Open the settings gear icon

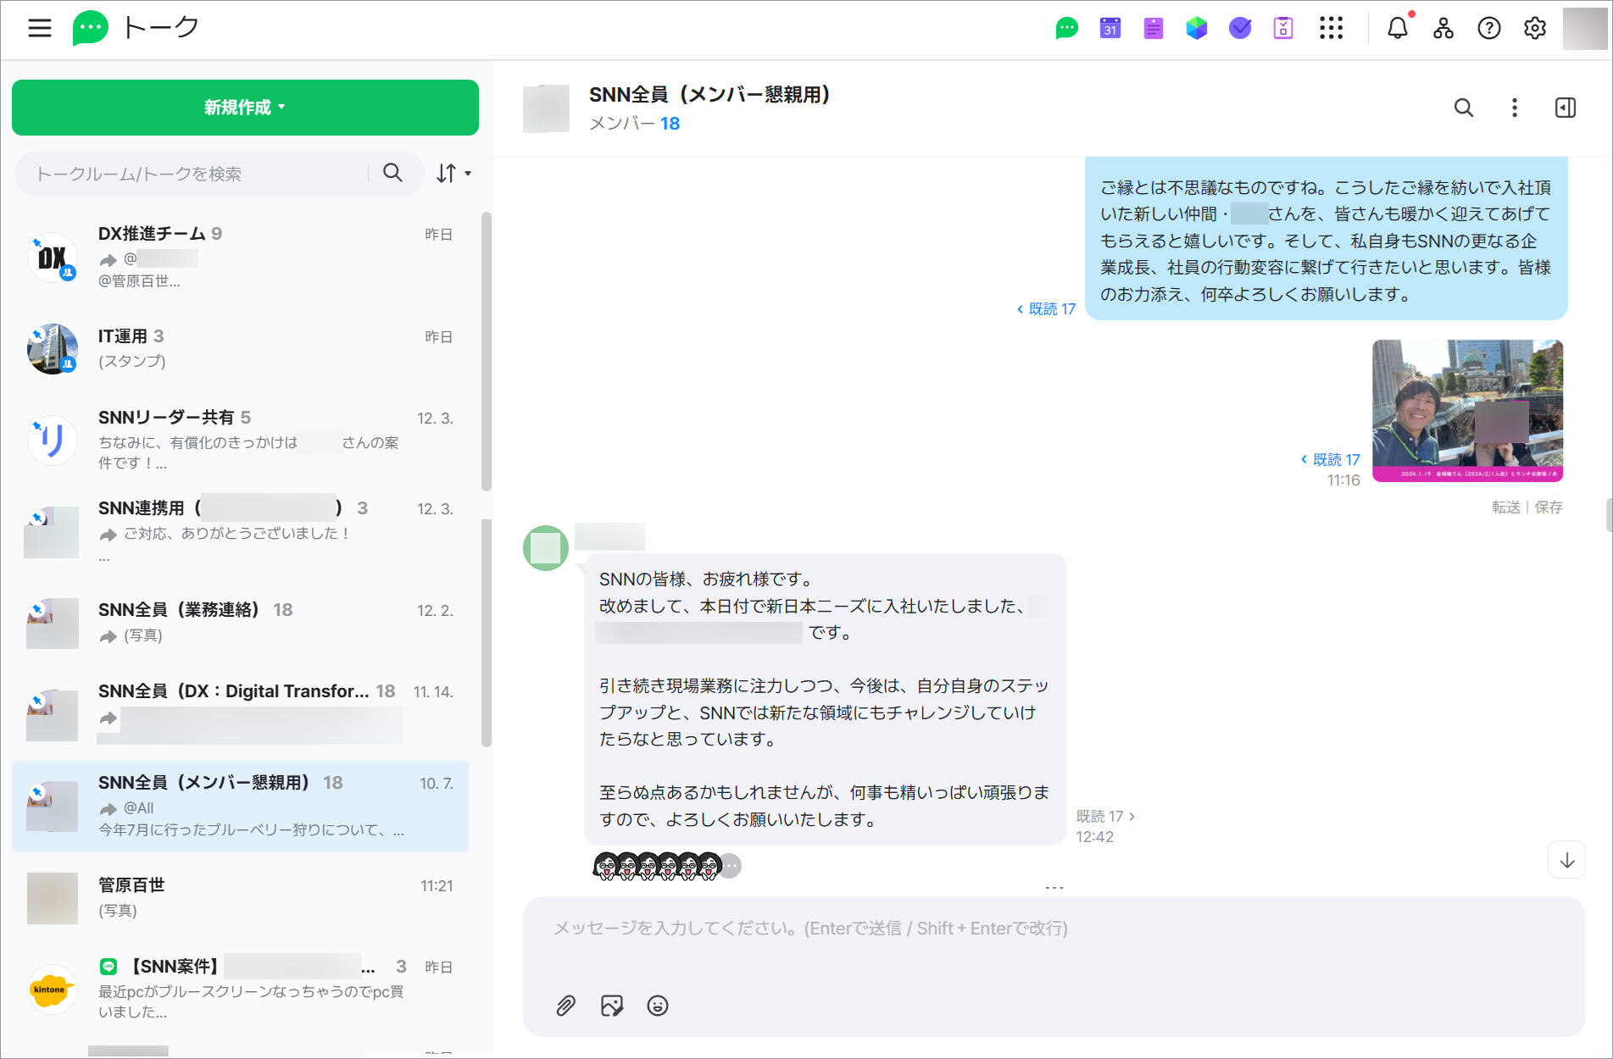[x=1534, y=28]
